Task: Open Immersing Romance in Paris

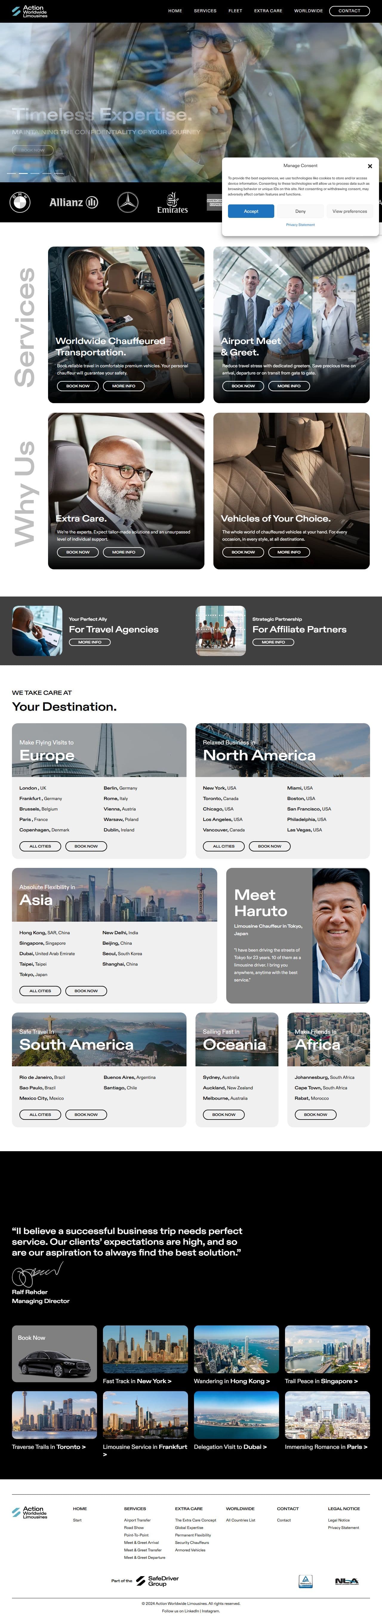Action: [326, 1446]
